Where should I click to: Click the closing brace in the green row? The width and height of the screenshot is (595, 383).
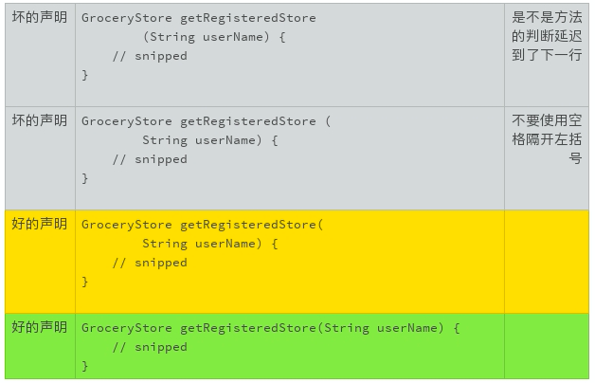coord(85,365)
